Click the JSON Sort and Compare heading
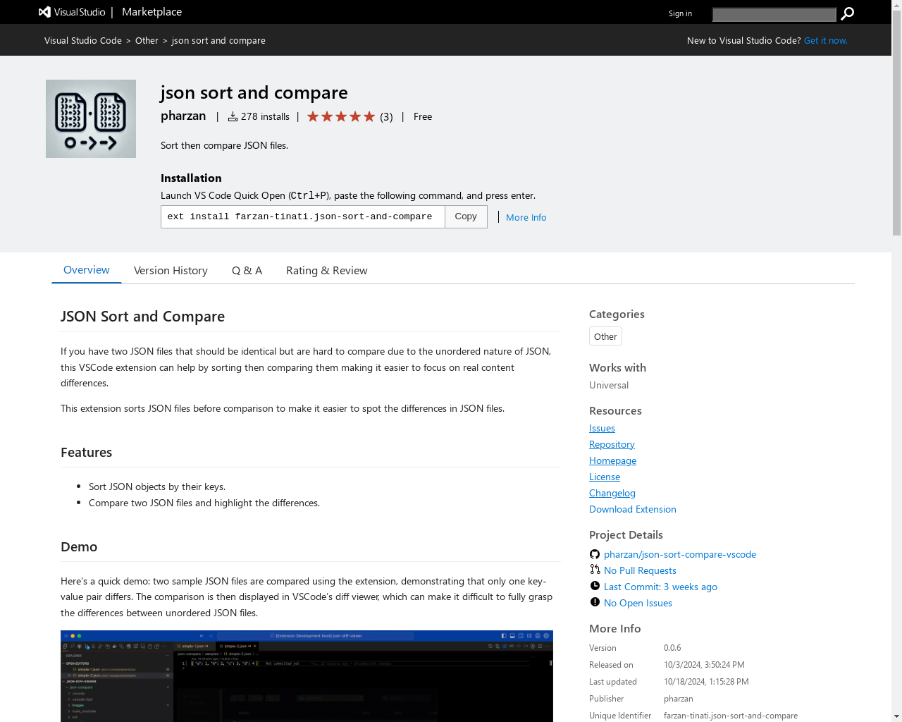 142,317
